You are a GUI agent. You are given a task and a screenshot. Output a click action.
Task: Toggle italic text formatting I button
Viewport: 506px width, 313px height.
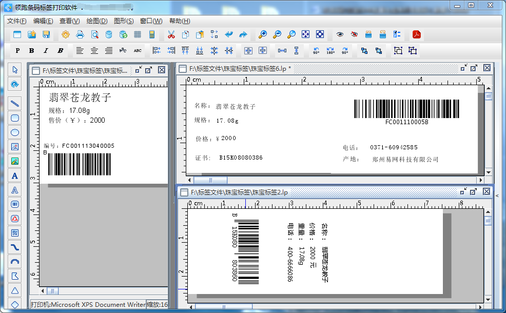click(x=46, y=51)
